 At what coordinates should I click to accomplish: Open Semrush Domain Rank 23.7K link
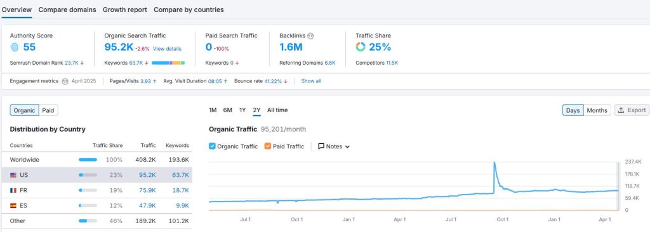(72, 63)
